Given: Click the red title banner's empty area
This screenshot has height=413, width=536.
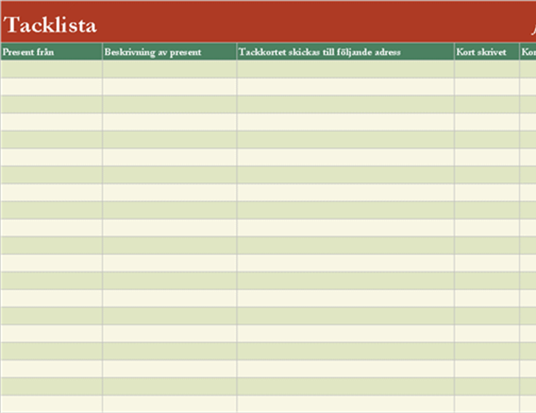Looking at the screenshot, I should click(x=318, y=22).
